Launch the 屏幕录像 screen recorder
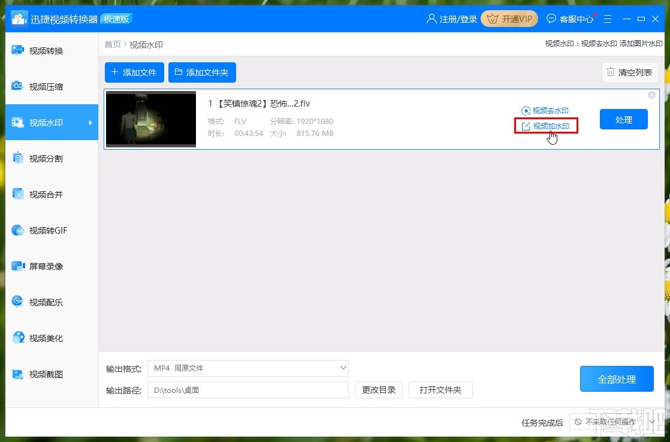Screen dimensions: 670x442 (52, 266)
